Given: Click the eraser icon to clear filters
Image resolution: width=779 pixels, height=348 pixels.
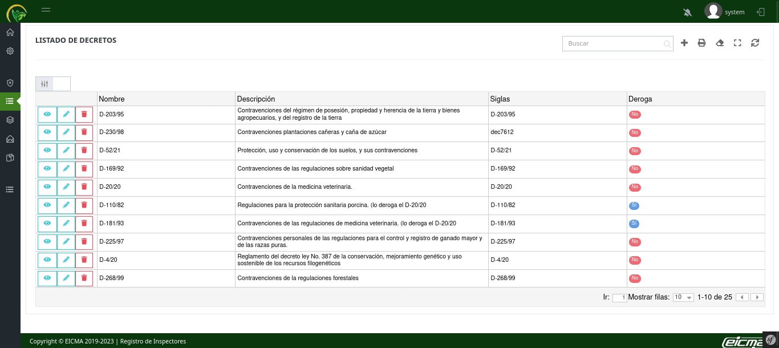Looking at the screenshot, I should point(720,43).
